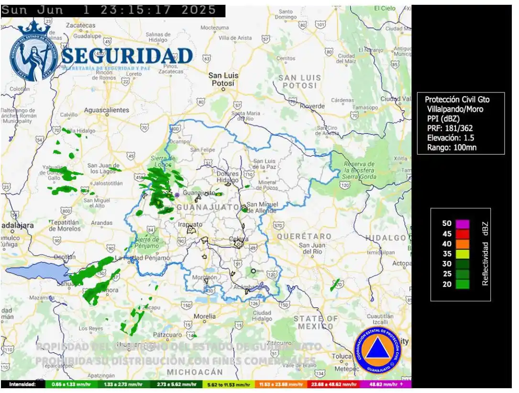This screenshot has height=393, width=519.
Task: Select the orange 40 dBZ legend swatch
Action: point(462,244)
